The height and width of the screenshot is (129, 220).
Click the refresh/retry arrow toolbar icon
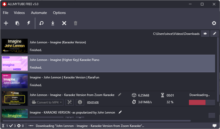pyautogui.click(x=41, y=23)
